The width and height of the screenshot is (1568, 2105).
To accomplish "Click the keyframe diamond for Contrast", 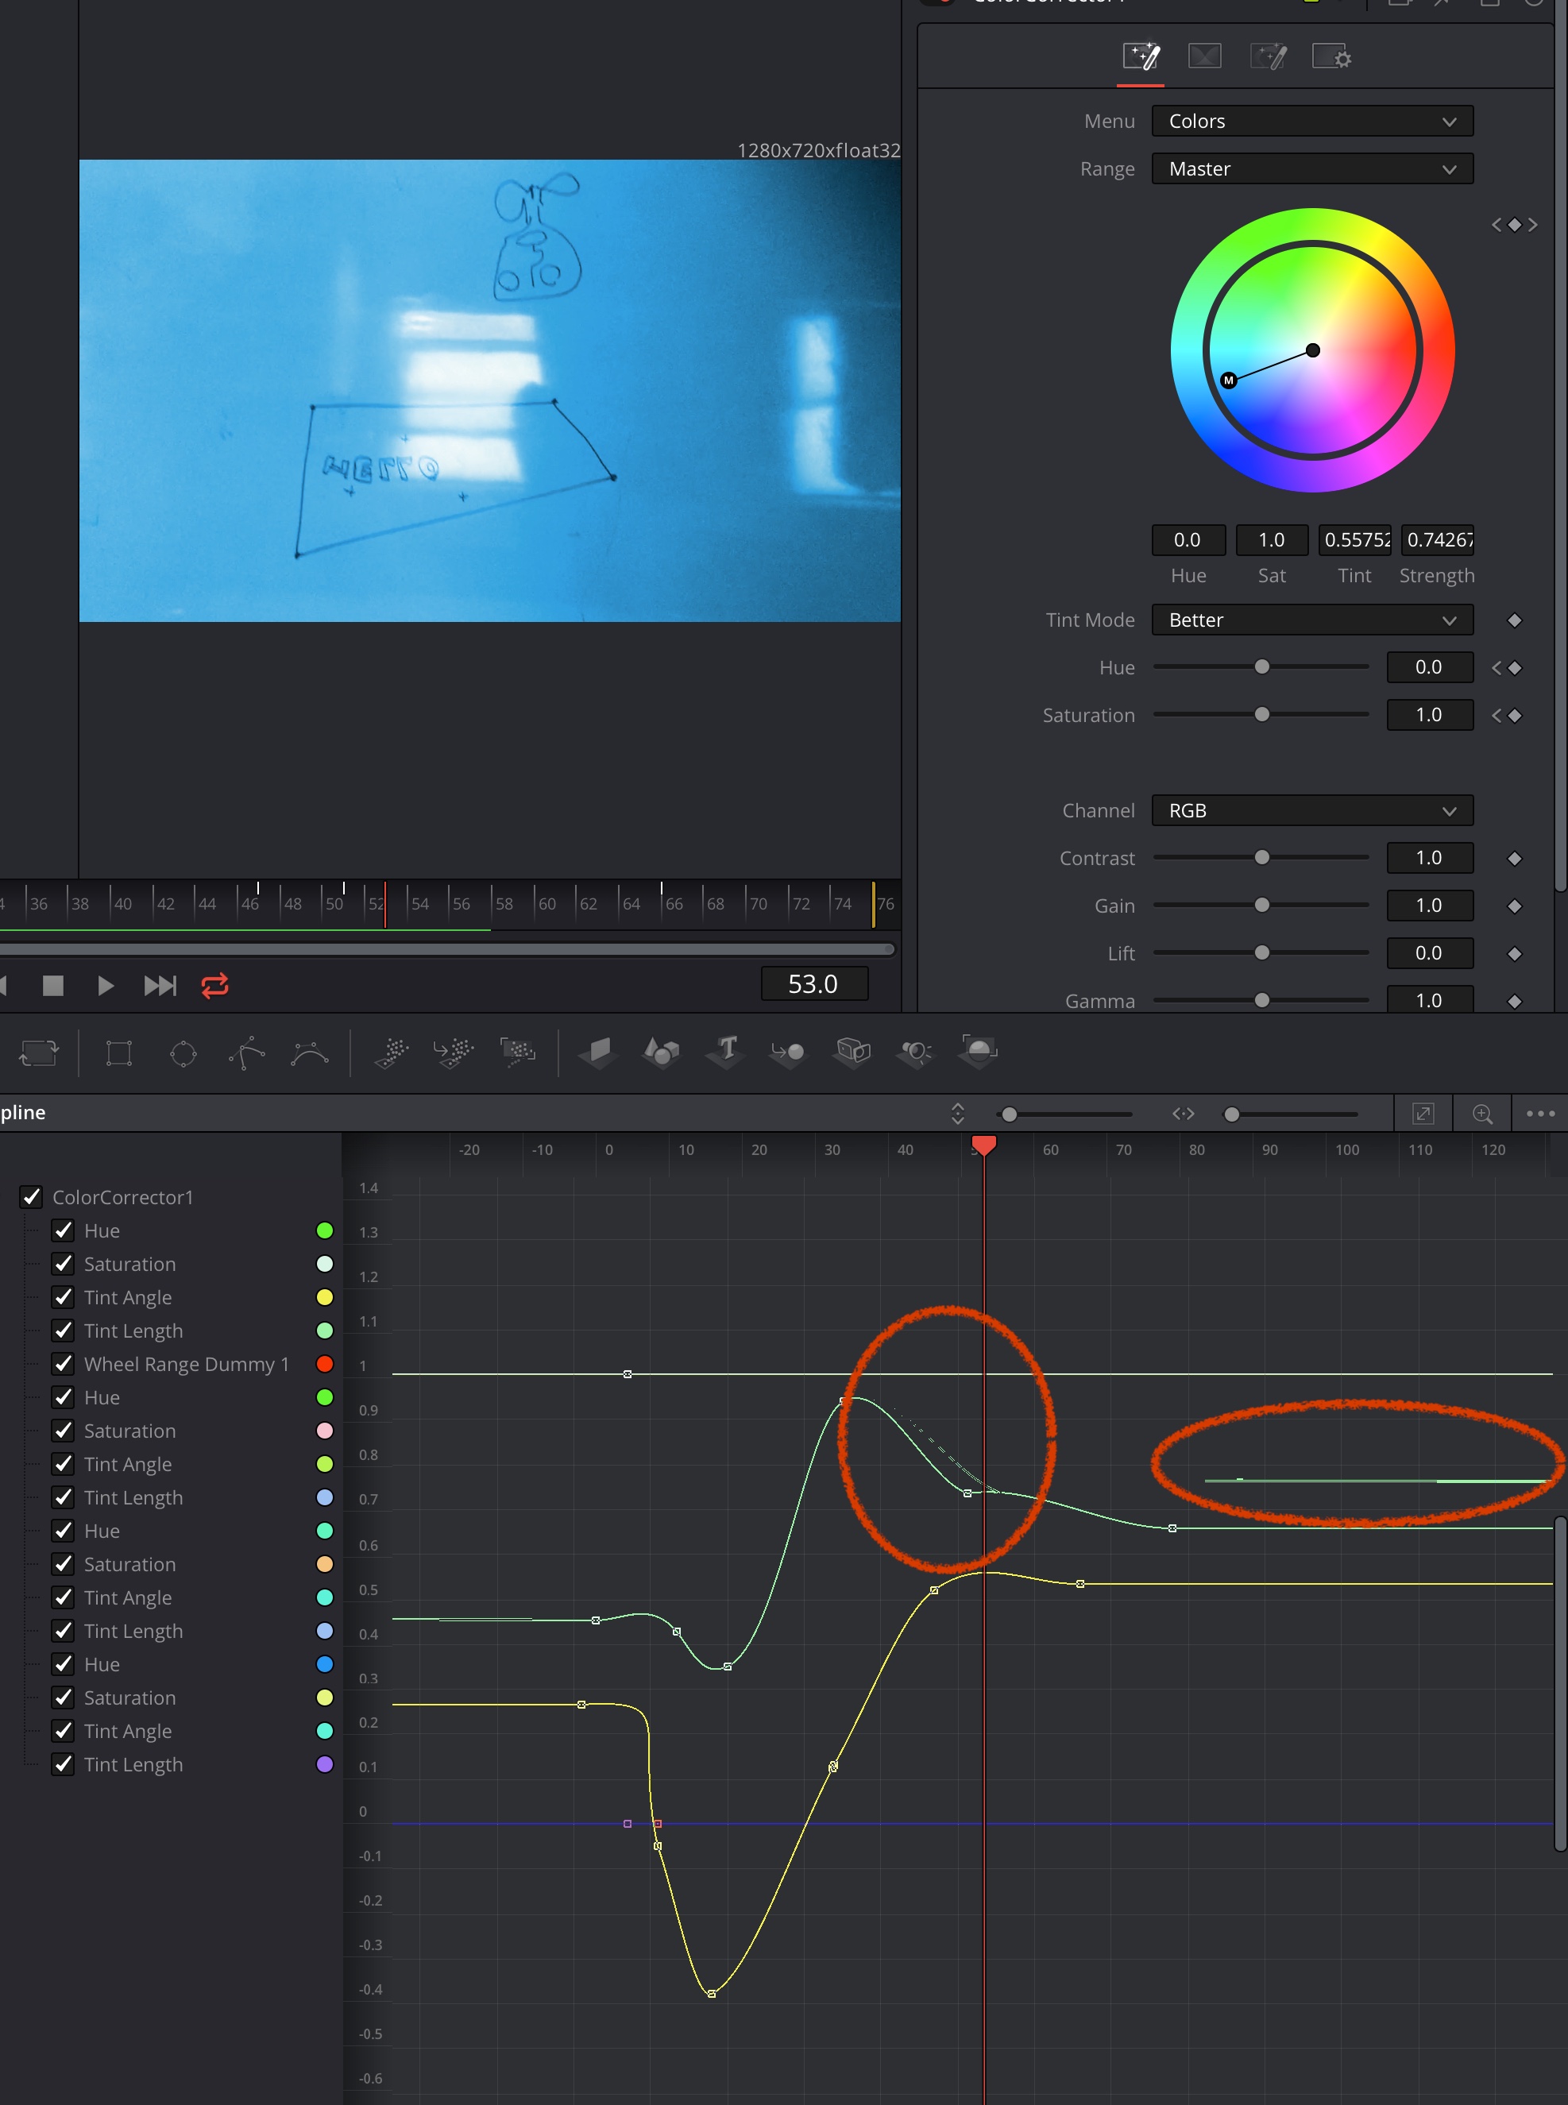I will pos(1514,858).
